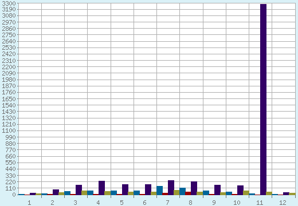Image resolution: width=298 pixels, height=206 pixels.
Task: Click the y-axis value 110
Action: [x=11, y=188]
